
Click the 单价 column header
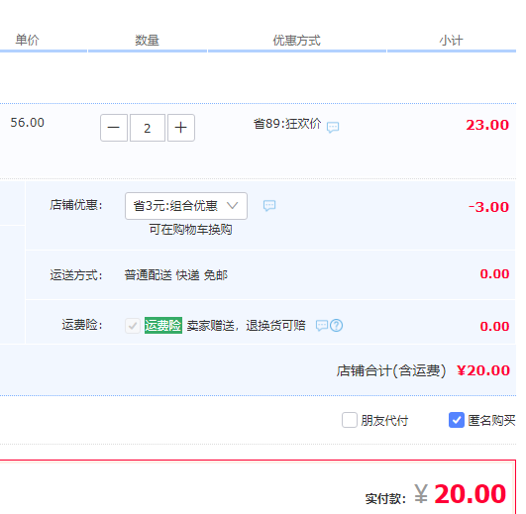(28, 41)
